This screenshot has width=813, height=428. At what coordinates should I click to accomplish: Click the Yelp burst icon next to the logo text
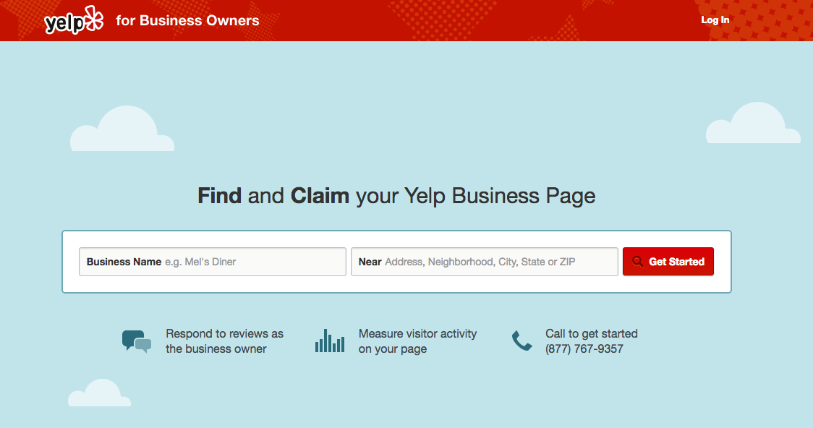pos(94,18)
